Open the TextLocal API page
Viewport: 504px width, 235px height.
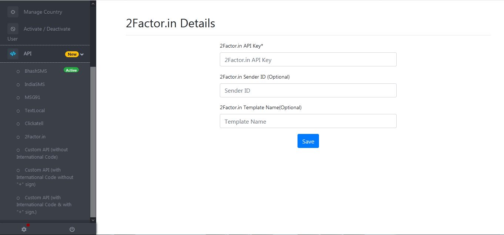(x=34, y=111)
